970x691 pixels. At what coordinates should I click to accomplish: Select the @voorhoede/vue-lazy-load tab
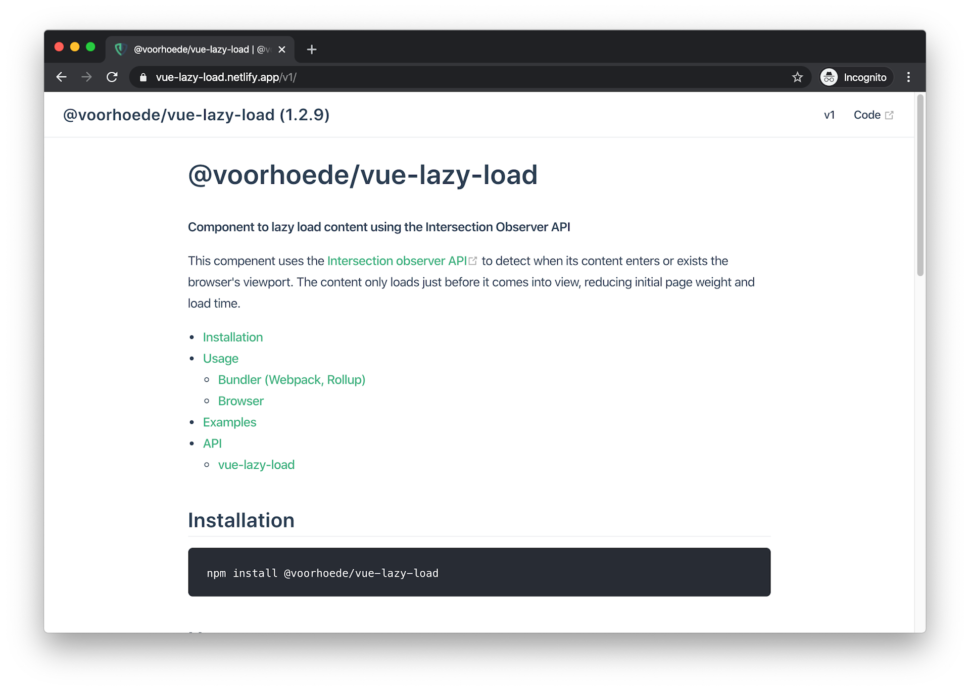[197, 49]
